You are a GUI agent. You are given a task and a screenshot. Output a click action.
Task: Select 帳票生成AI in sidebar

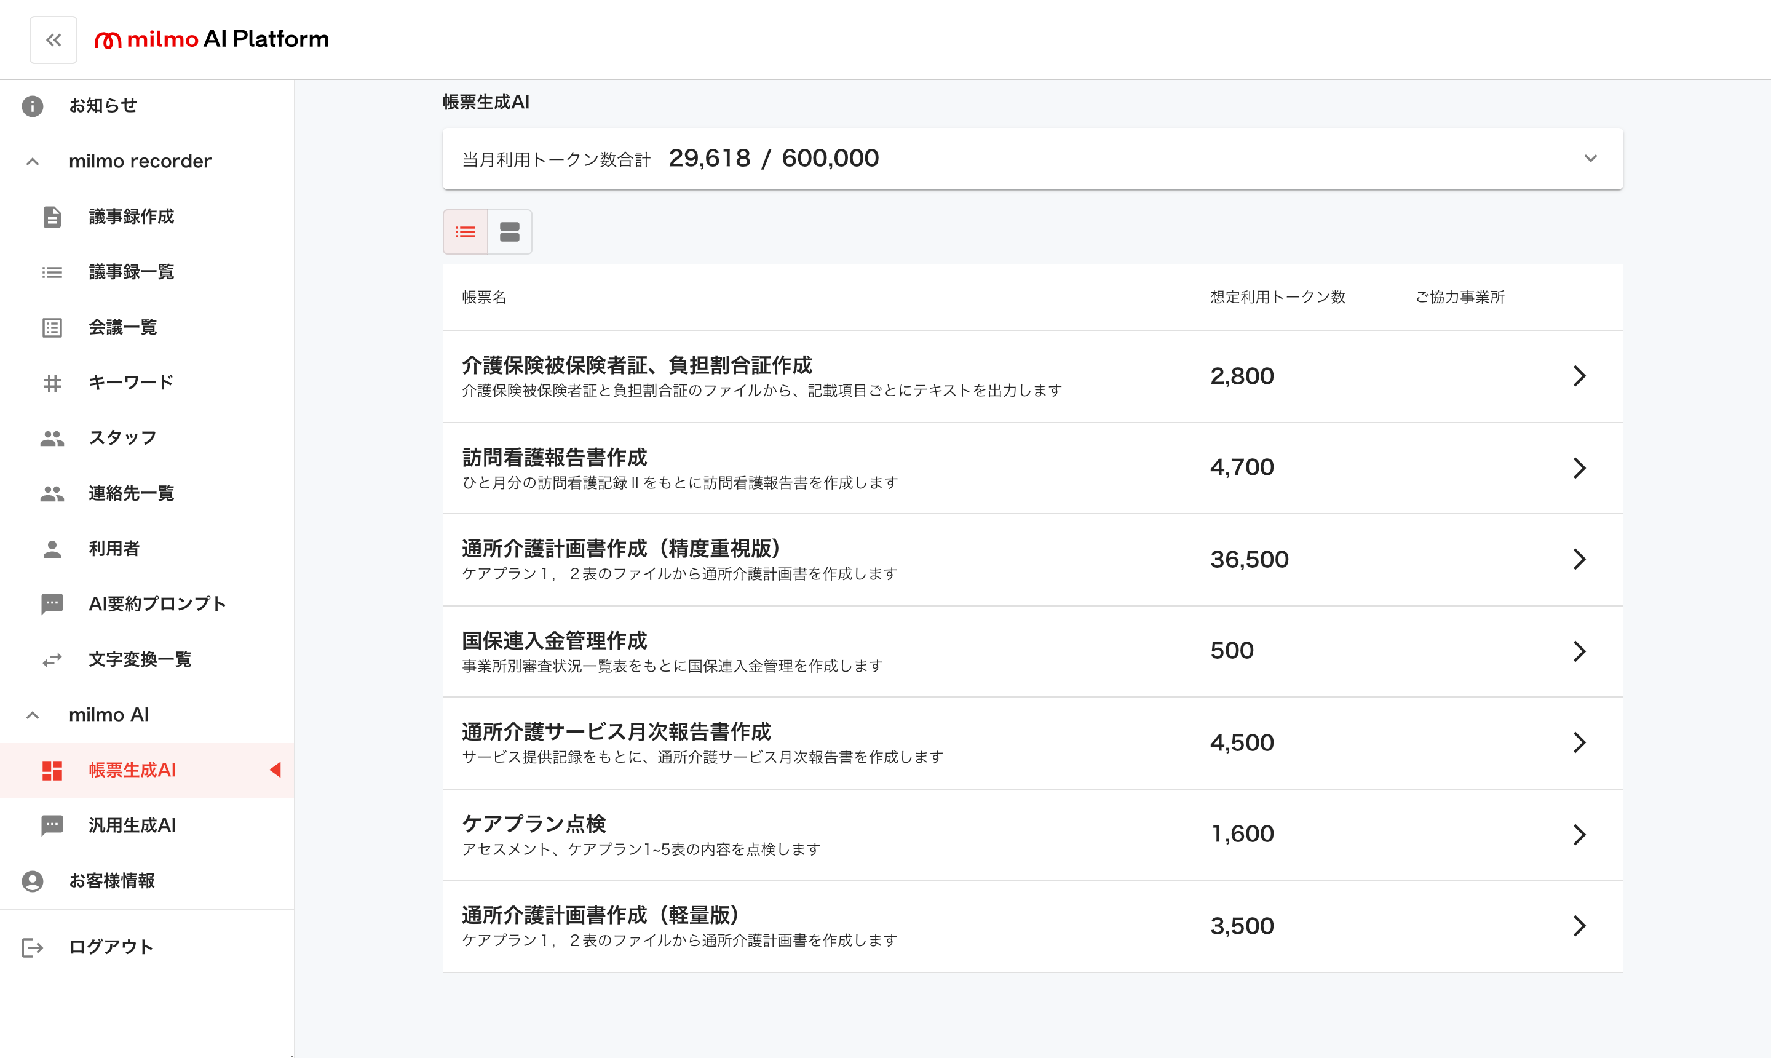pos(132,770)
